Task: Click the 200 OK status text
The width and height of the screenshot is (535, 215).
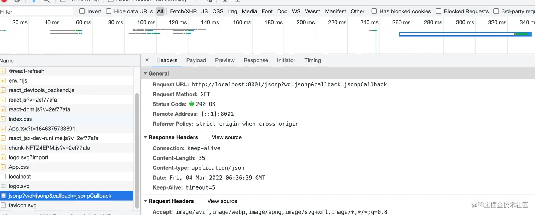Action: point(206,104)
